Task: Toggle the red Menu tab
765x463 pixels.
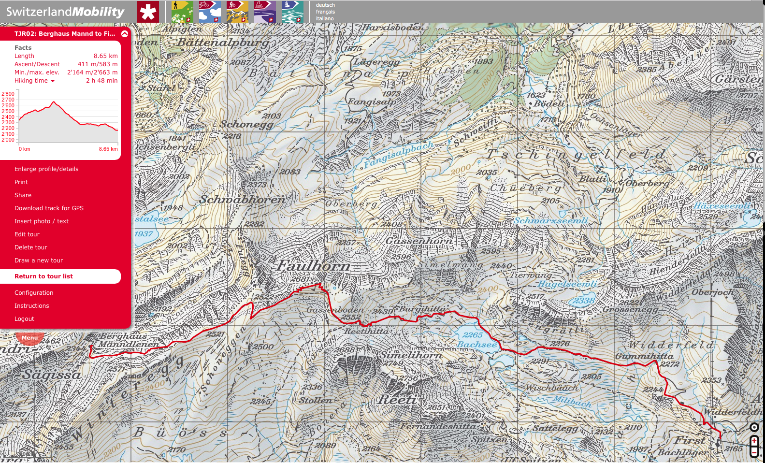Action: (x=29, y=337)
